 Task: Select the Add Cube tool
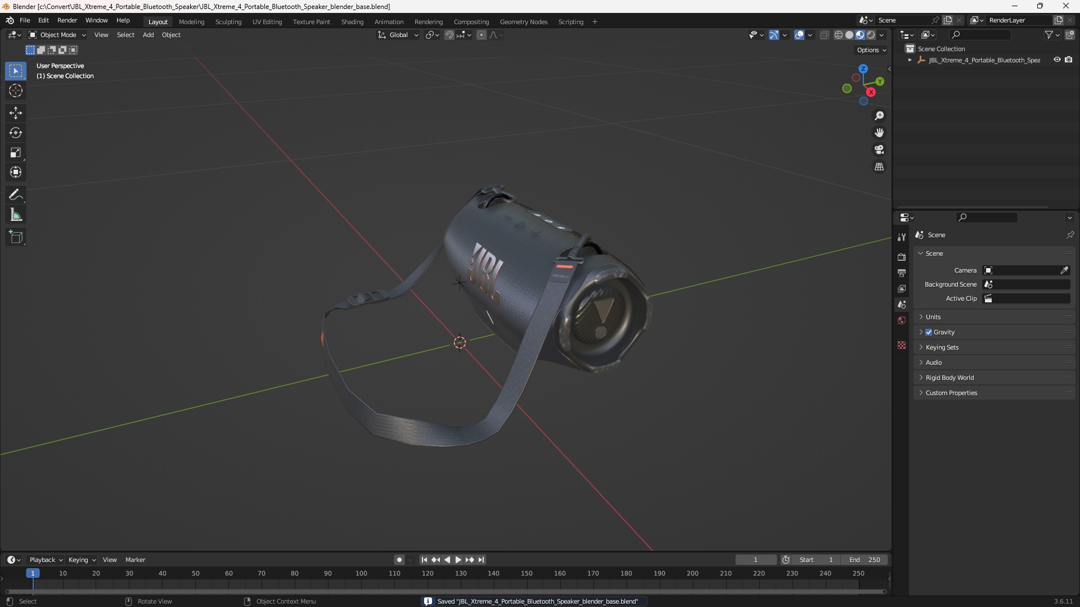[x=16, y=237]
